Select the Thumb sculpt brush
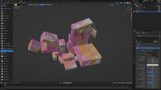The height and width of the screenshot is (90, 161). [x=7, y=21]
